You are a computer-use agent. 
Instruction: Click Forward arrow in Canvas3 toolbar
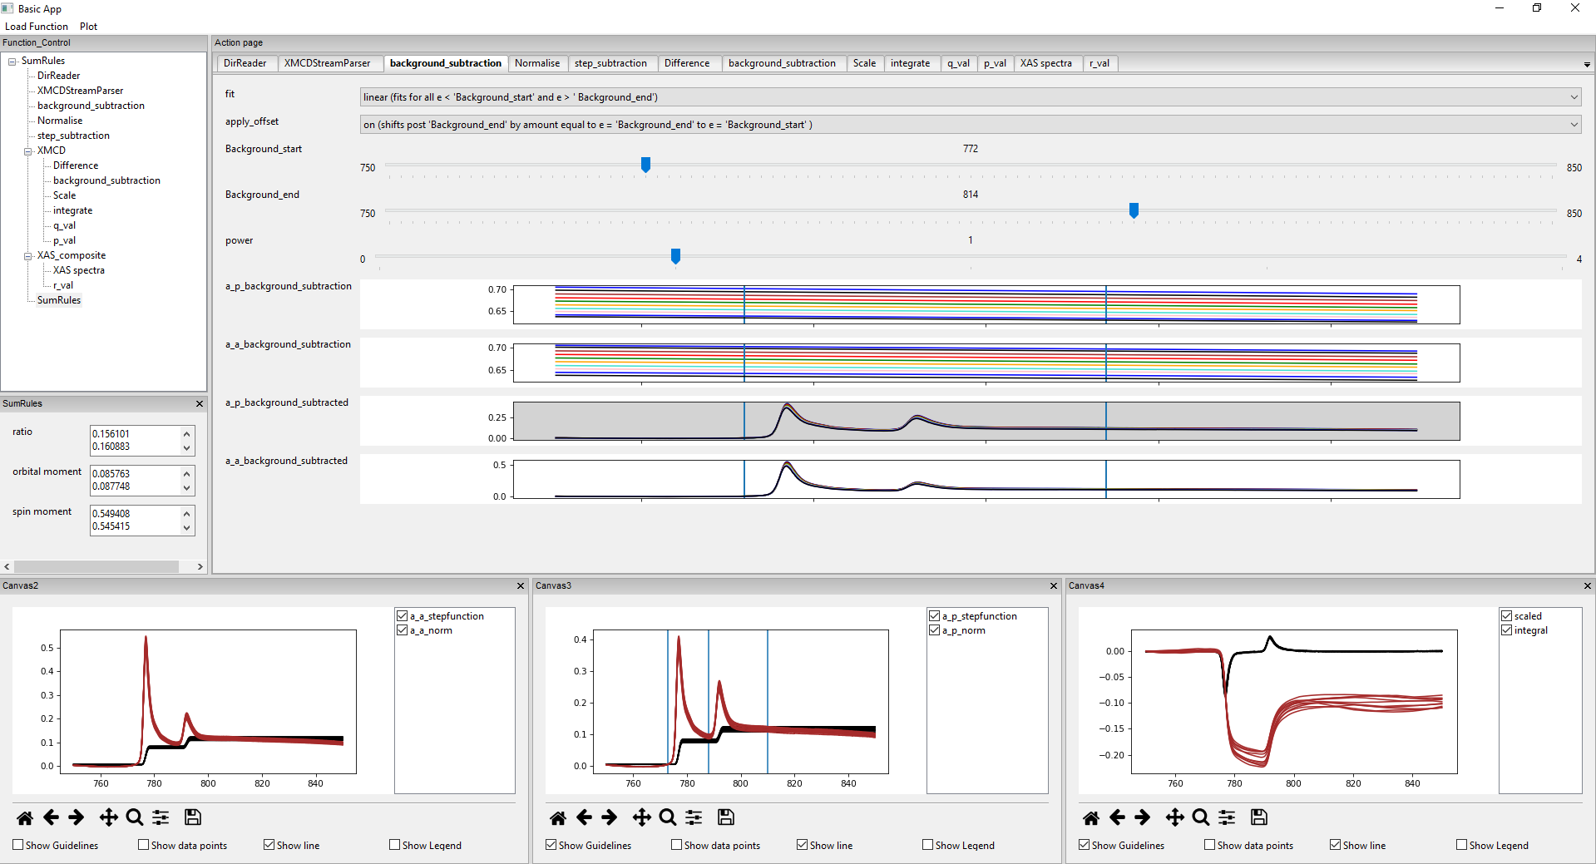[609, 817]
